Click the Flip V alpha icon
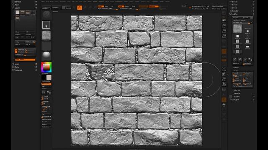268x150 pixels. (240, 60)
